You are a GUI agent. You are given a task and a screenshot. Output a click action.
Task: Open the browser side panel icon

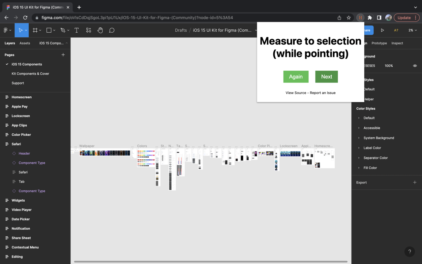pos(379,17)
